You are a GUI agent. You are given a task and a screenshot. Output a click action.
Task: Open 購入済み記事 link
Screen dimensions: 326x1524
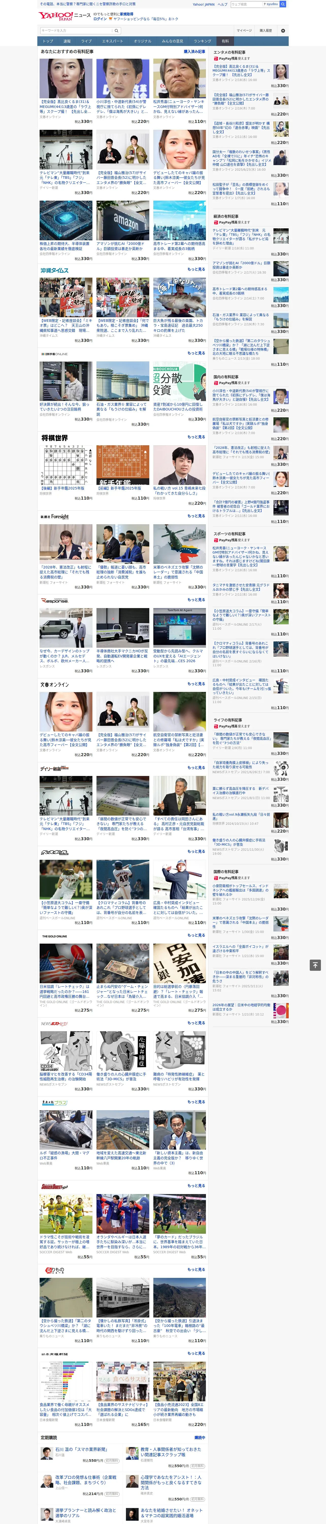click(195, 52)
